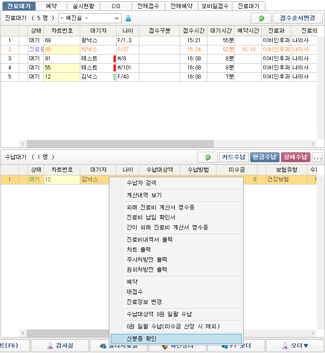Select 신분증 확인 in context menu
Screen dimensions: 325x353
[176, 338]
